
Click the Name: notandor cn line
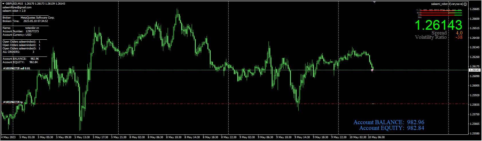click(21, 28)
